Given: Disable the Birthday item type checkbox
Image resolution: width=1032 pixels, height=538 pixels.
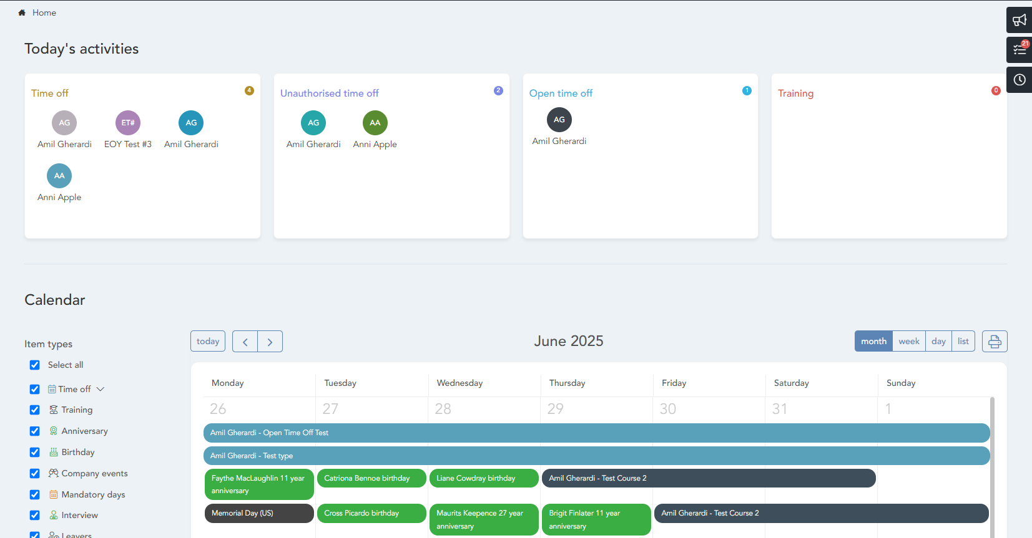Looking at the screenshot, I should pos(35,453).
